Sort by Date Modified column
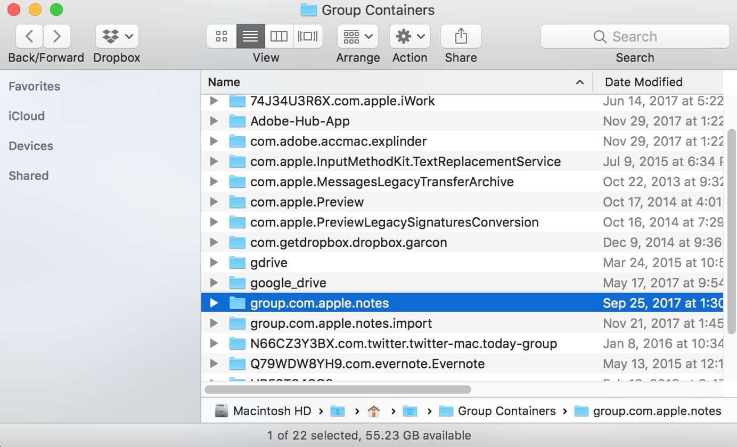 (643, 82)
